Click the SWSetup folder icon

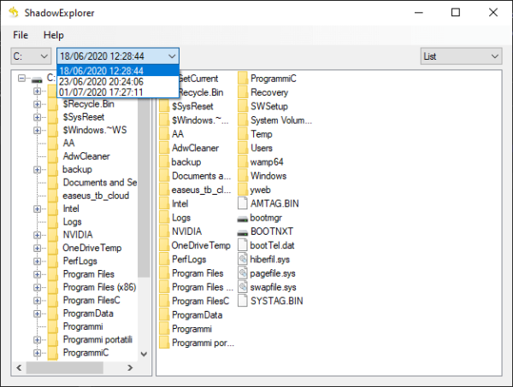(x=243, y=106)
